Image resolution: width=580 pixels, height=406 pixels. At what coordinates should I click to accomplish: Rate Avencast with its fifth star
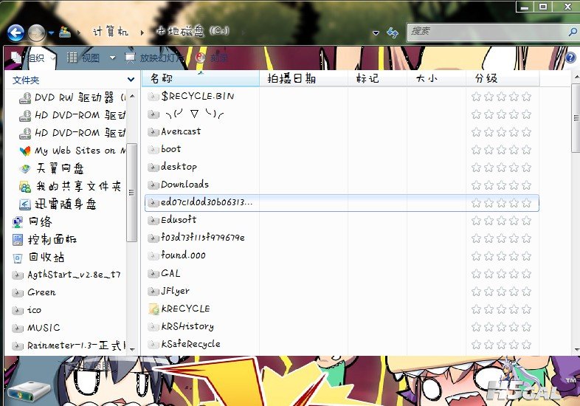[x=527, y=132]
